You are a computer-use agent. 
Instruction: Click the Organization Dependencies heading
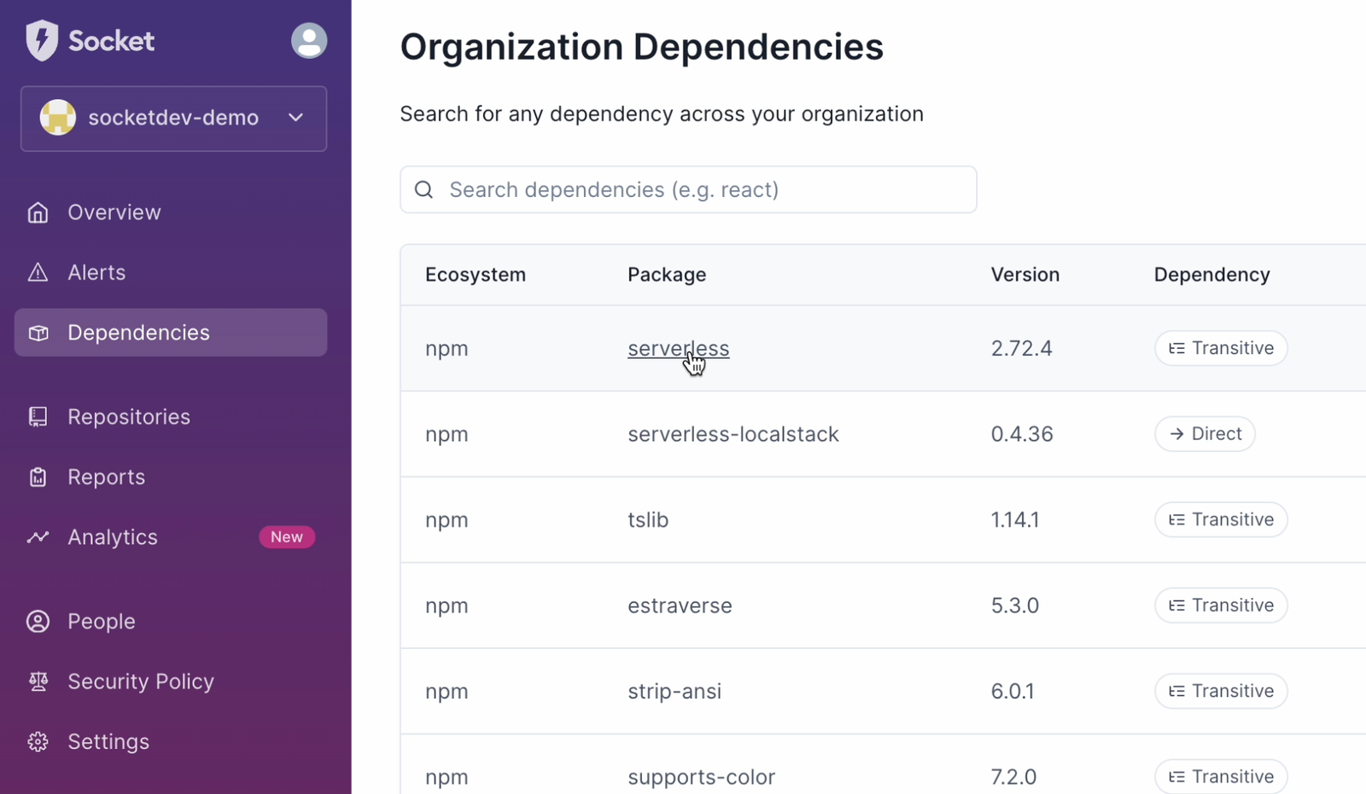[641, 47]
